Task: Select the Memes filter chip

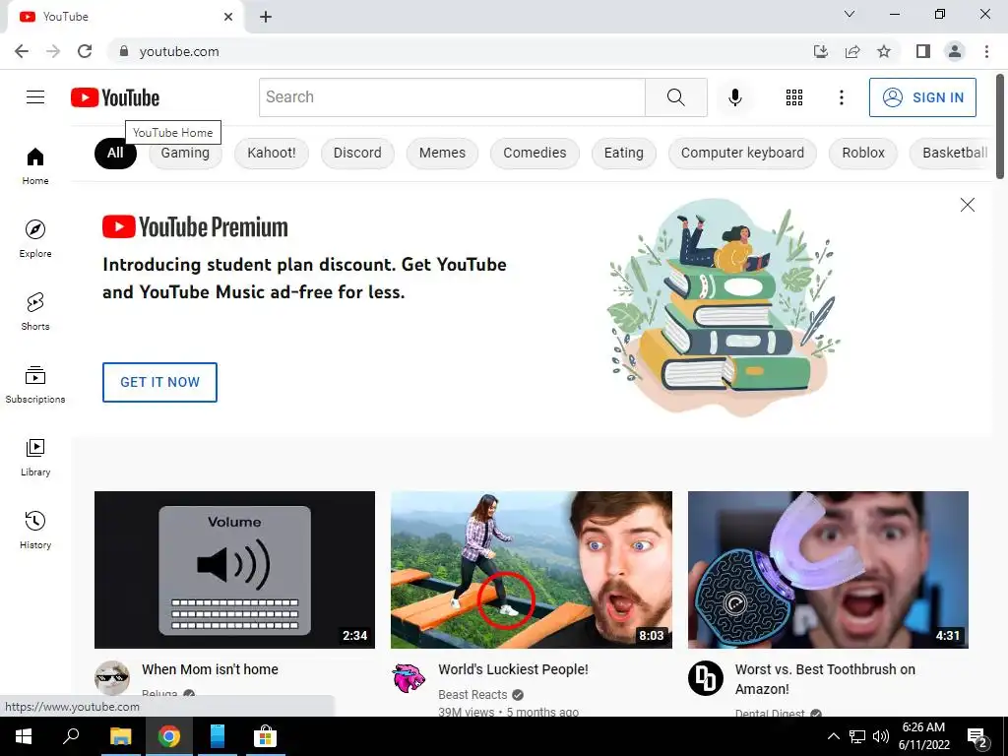Action: [x=442, y=153]
